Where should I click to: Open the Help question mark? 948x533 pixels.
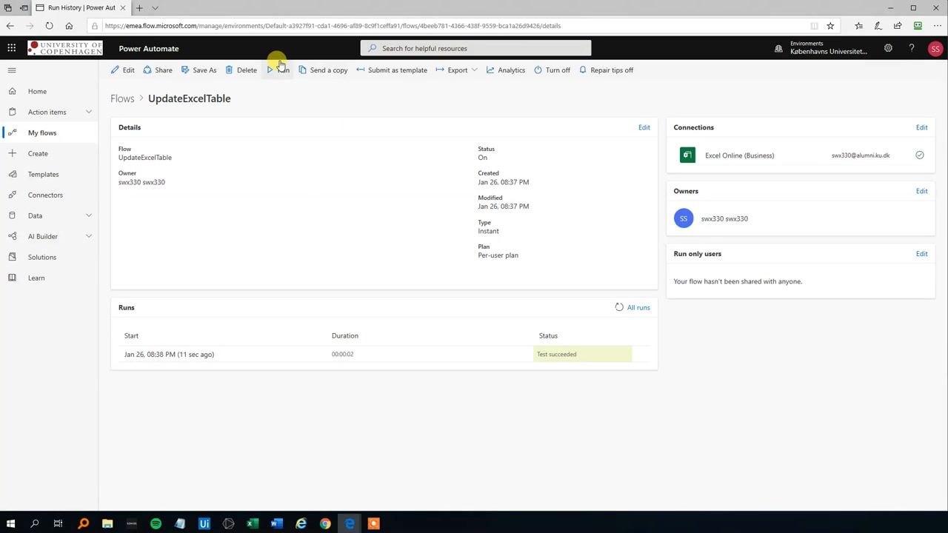coord(912,48)
